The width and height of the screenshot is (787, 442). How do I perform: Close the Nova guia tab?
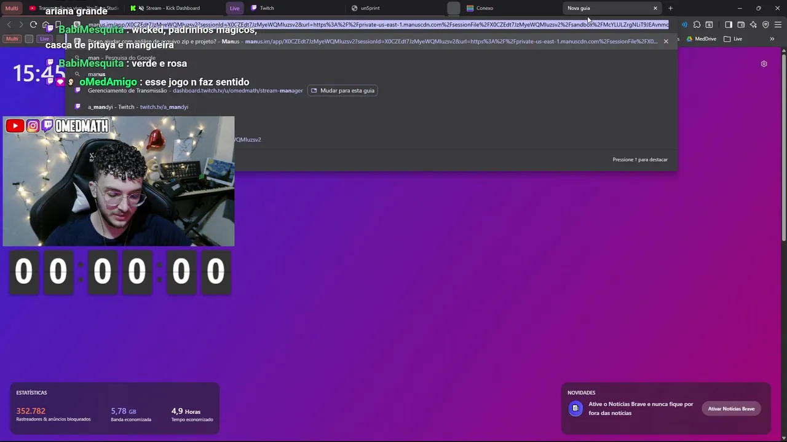(x=655, y=8)
